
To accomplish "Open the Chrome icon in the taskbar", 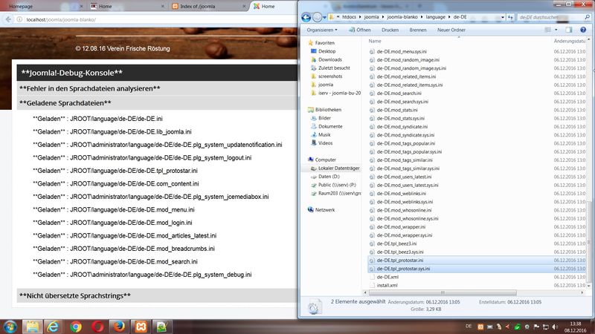I will click(x=75, y=325).
